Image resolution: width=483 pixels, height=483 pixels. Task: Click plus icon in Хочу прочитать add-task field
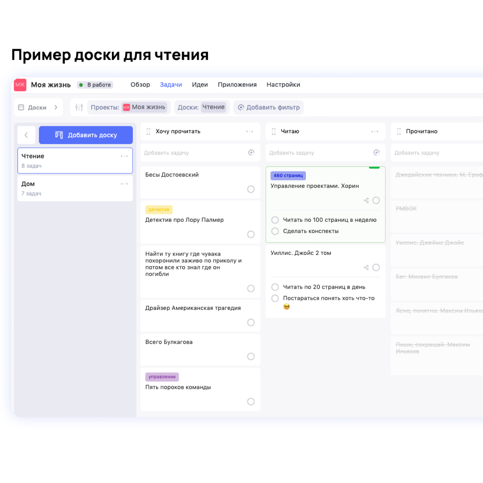pos(252,153)
